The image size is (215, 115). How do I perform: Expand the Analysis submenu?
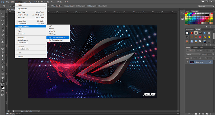tap(31, 56)
